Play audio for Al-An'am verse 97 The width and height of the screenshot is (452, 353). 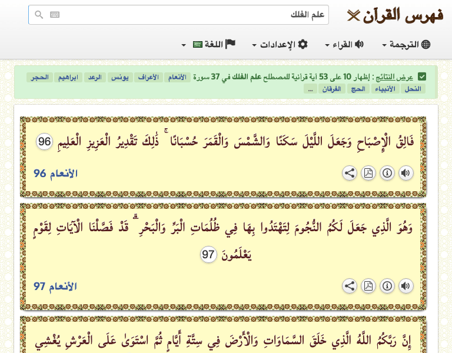pos(406,286)
